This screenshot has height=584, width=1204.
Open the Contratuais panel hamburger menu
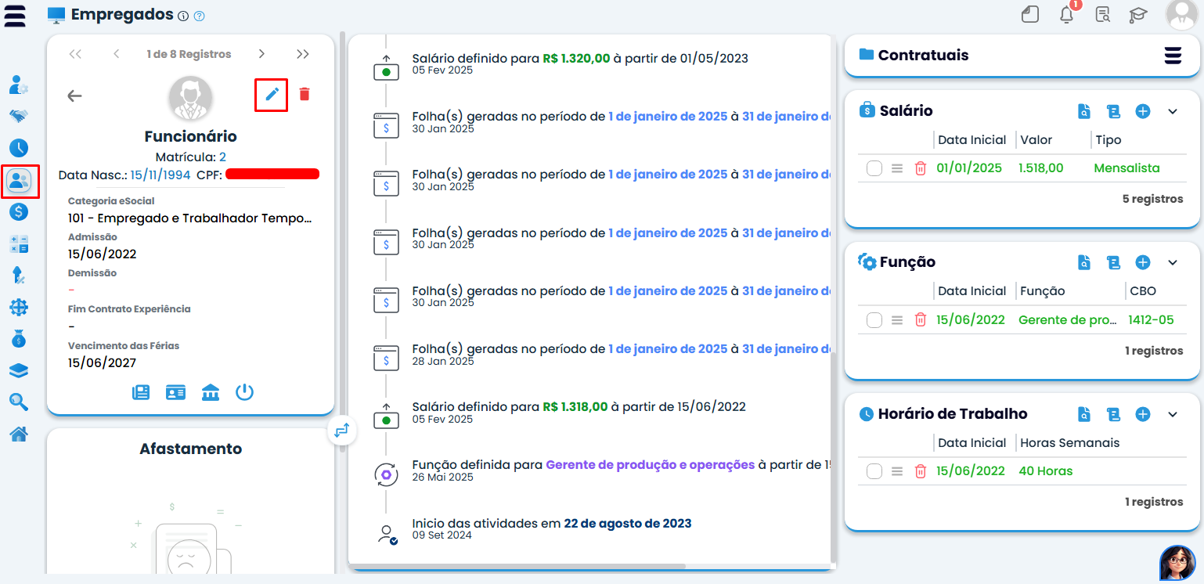pyautogui.click(x=1173, y=56)
